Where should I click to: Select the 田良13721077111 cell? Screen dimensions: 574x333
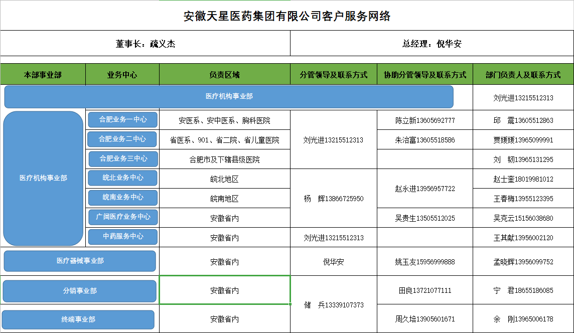coord(425,290)
